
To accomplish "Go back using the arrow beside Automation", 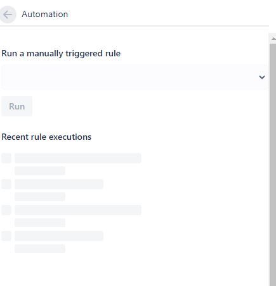I will [8, 15].
